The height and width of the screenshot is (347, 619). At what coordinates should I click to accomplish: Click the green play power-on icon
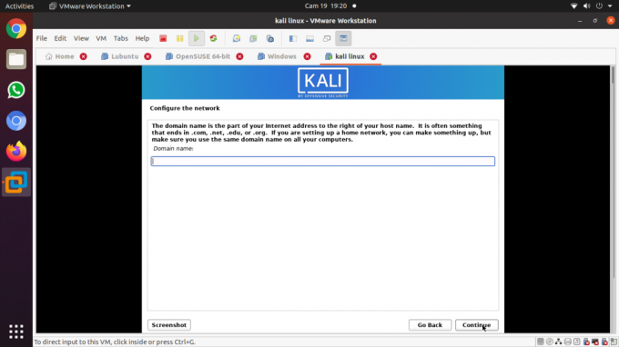197,38
